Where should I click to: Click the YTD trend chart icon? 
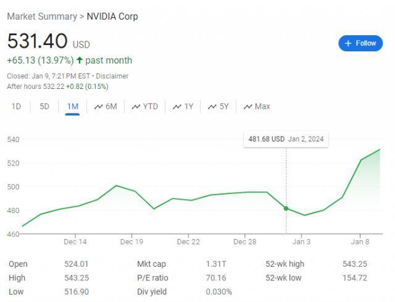coord(136,107)
